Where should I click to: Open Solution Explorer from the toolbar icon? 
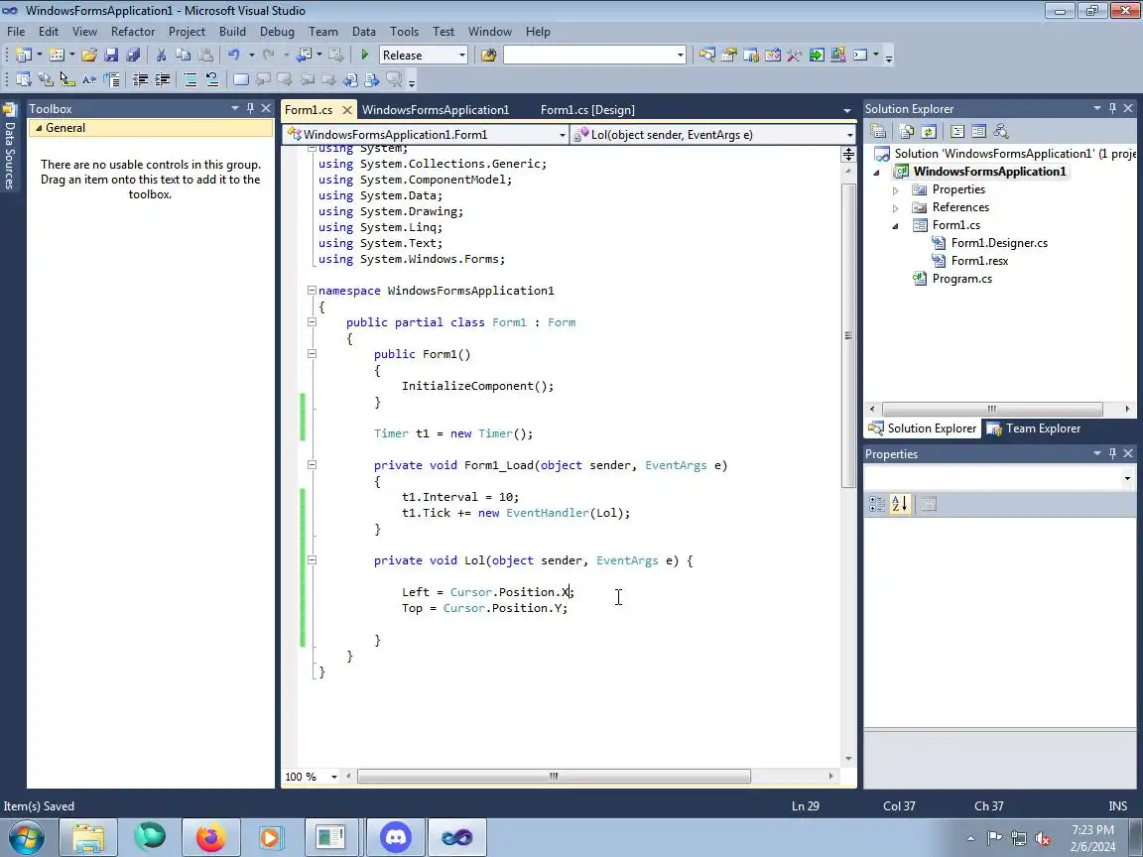(706, 56)
